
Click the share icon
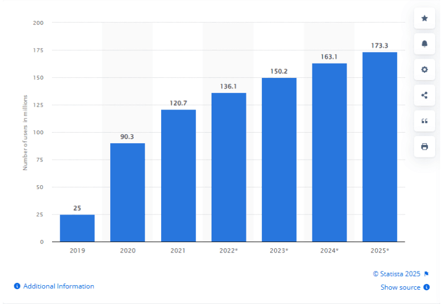point(424,95)
